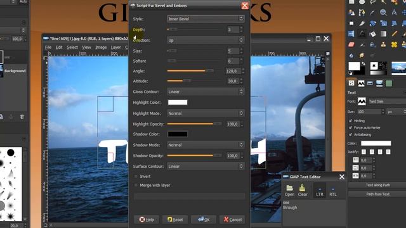The height and width of the screenshot is (228, 406).
Task: Open the Image menu in image window
Action: coord(101,47)
